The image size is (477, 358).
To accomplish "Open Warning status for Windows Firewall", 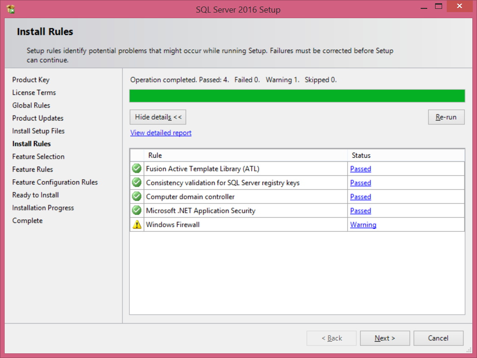I will [363, 225].
